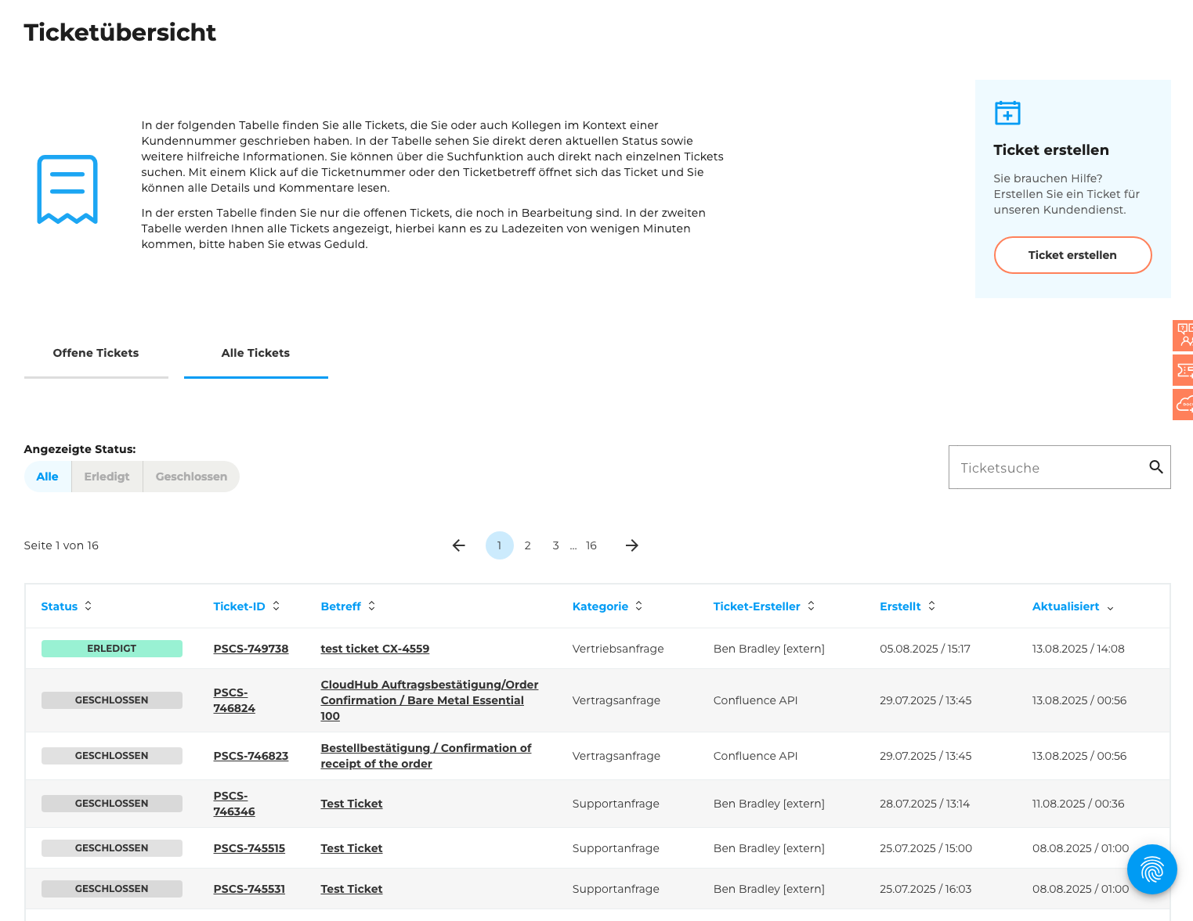The height and width of the screenshot is (921, 1193).
Task: Select the Alle Tickets tab
Action: pos(255,353)
